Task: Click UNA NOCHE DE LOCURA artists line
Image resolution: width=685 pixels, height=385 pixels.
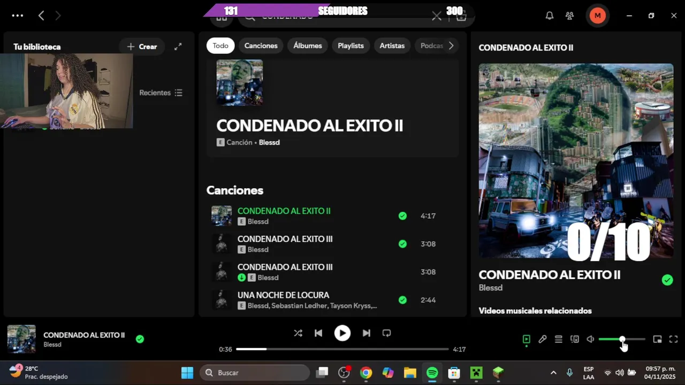Action: [312, 306]
